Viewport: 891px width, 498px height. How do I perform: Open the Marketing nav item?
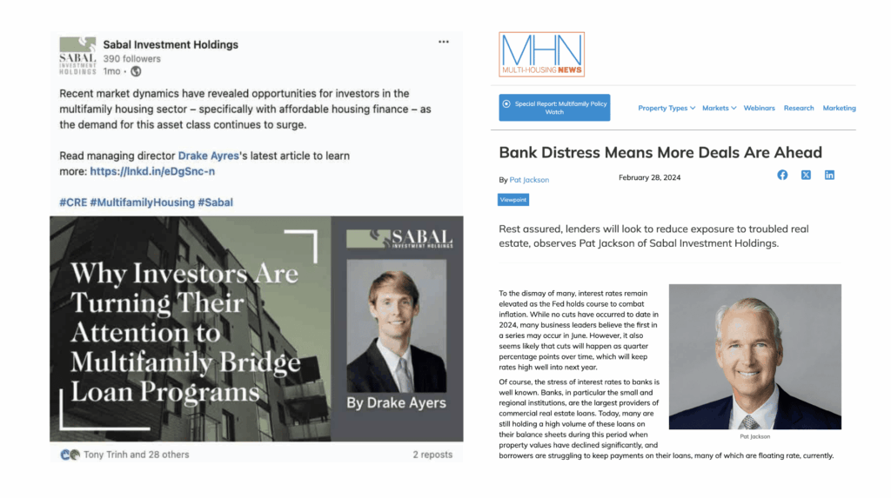pyautogui.click(x=839, y=109)
